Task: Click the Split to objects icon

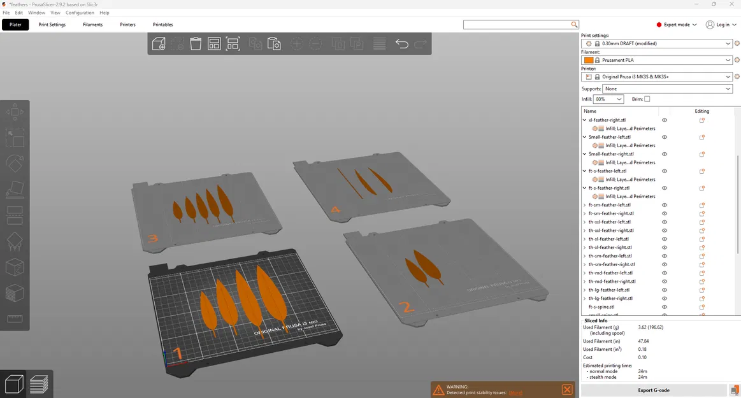Action: (338, 44)
